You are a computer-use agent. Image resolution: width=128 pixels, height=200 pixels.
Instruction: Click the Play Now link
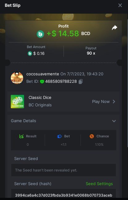(101, 102)
